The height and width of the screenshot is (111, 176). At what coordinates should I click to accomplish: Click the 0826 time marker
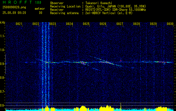coord(103,24)
